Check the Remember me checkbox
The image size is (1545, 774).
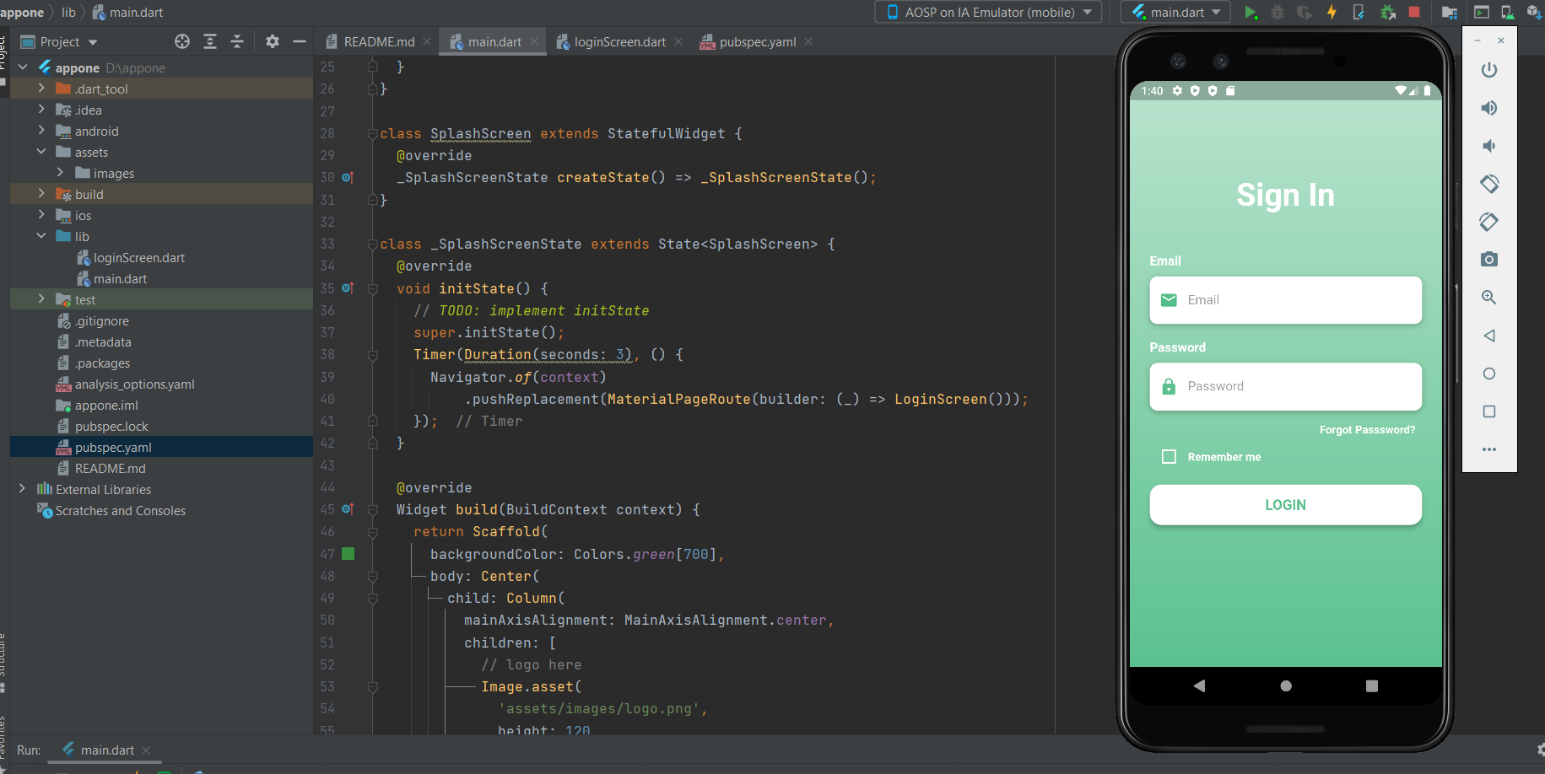(x=1169, y=457)
